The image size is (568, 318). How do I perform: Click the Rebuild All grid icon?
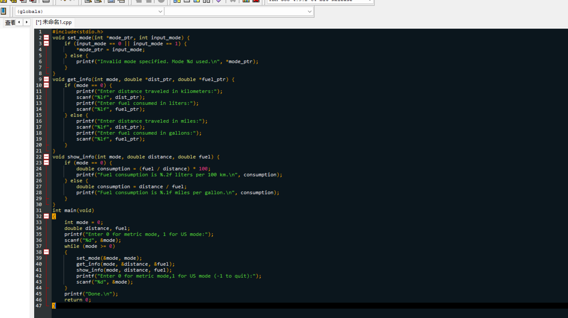click(x=206, y=1)
